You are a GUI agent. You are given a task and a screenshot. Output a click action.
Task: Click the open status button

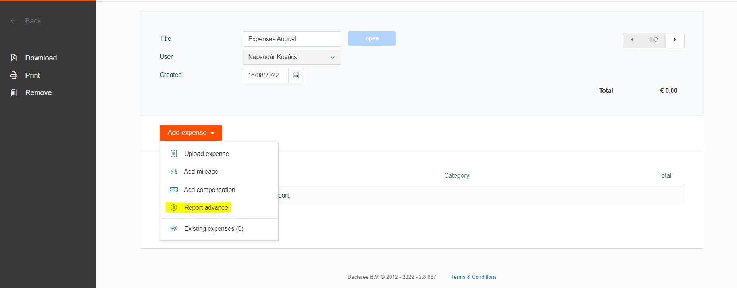click(x=371, y=39)
